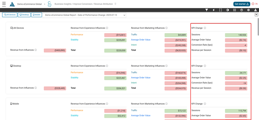The width and height of the screenshot is (259, 120).
Task: Info icon beside All Devices KPI Change
Action: click(205, 28)
